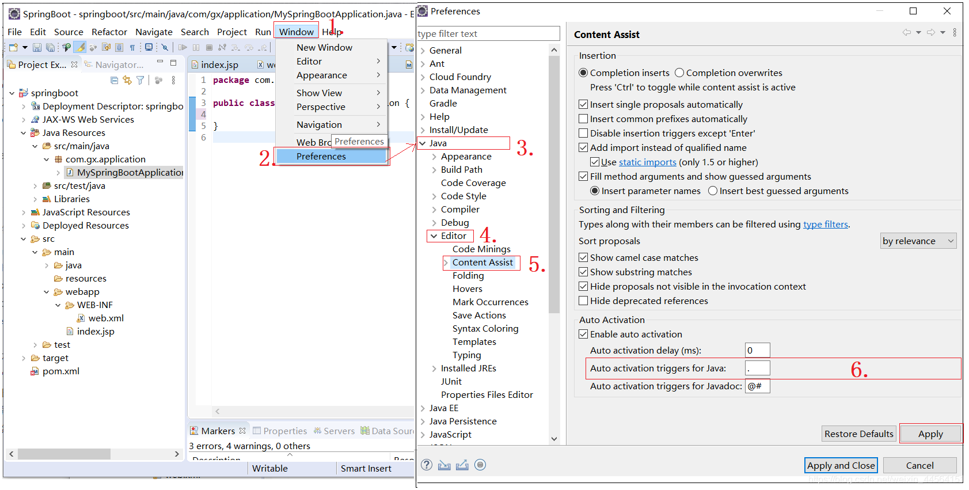Expand General in preferences tree
Screen dimensions: 969x490
point(423,51)
